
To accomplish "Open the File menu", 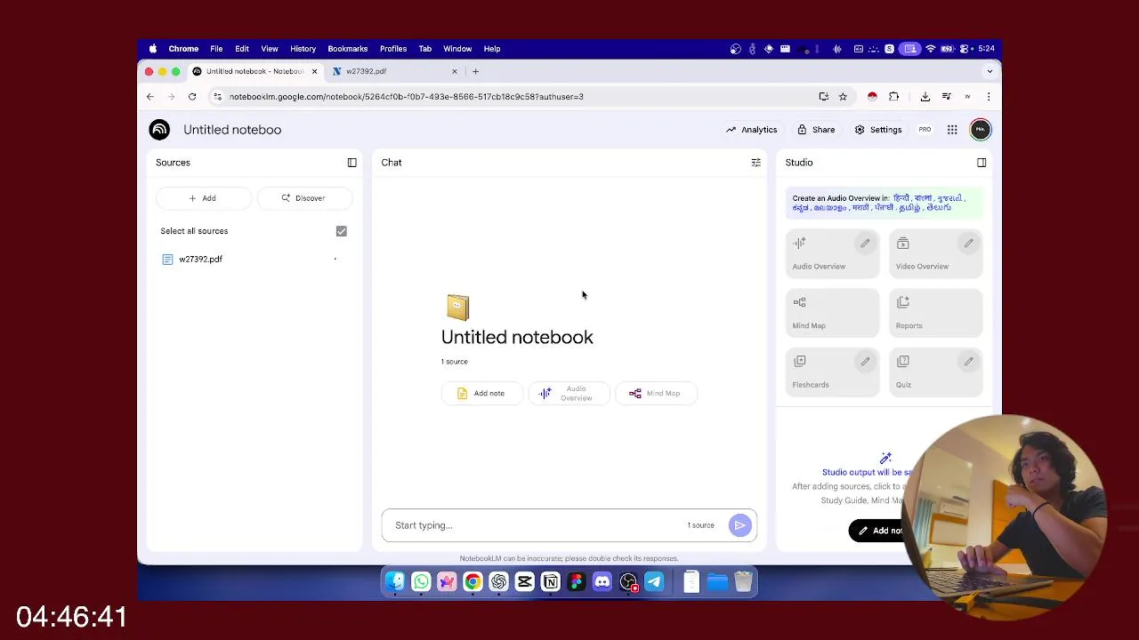I will (216, 49).
